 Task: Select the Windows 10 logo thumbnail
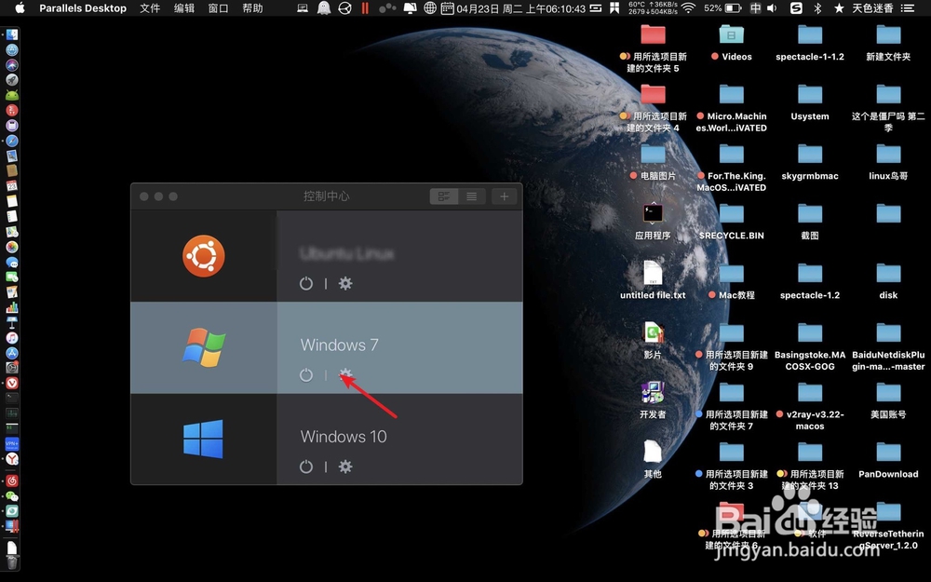point(203,439)
